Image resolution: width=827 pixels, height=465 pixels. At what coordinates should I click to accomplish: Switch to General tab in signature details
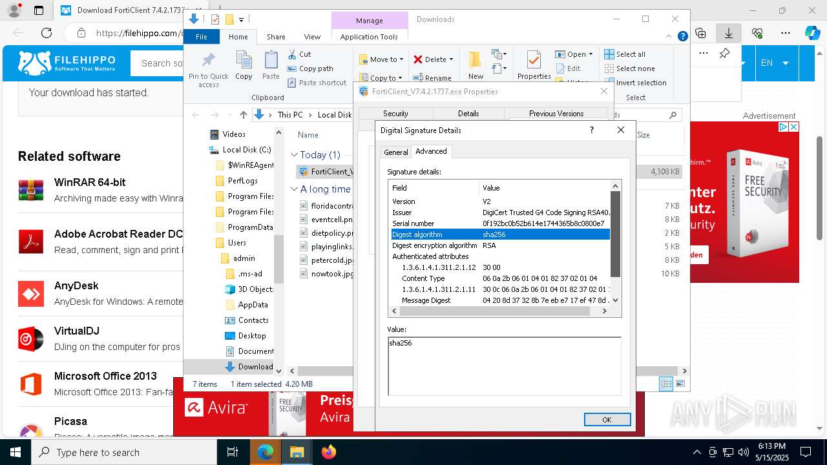pyautogui.click(x=395, y=152)
